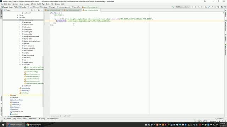This screenshot has height=127, width=227.
Task: Click the Git branch indicator in status bar
Action: [x=214, y=121]
